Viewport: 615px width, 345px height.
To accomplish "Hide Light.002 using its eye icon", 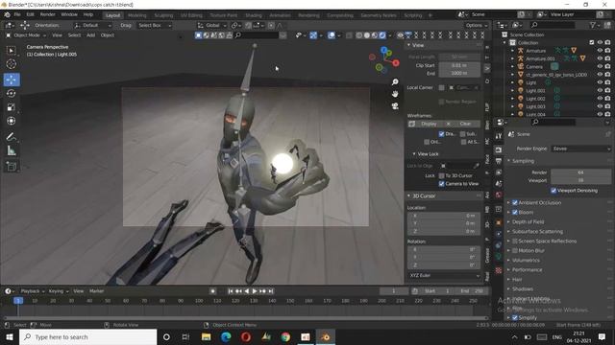I will tap(600, 99).
